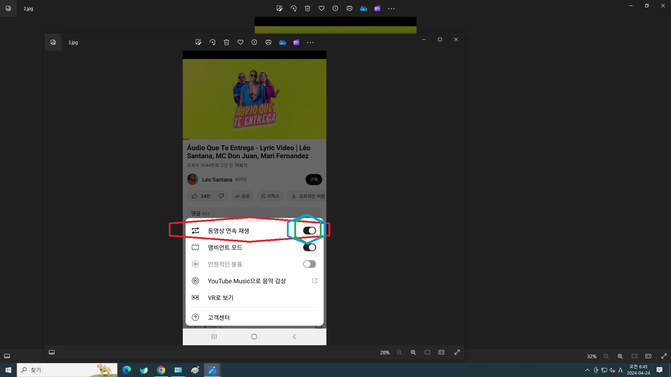This screenshot has height=377, width=671.
Task: Open Microsoft Edge from taskbar
Action: click(x=127, y=370)
